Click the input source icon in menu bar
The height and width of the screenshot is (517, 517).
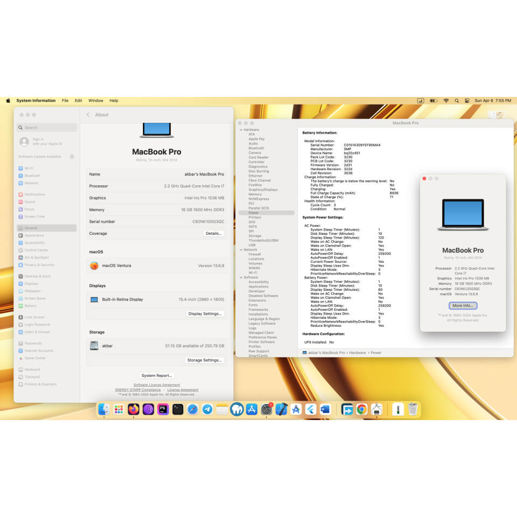click(421, 101)
